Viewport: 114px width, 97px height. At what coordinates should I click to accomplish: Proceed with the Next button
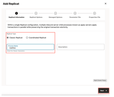pyautogui.click(x=104, y=91)
